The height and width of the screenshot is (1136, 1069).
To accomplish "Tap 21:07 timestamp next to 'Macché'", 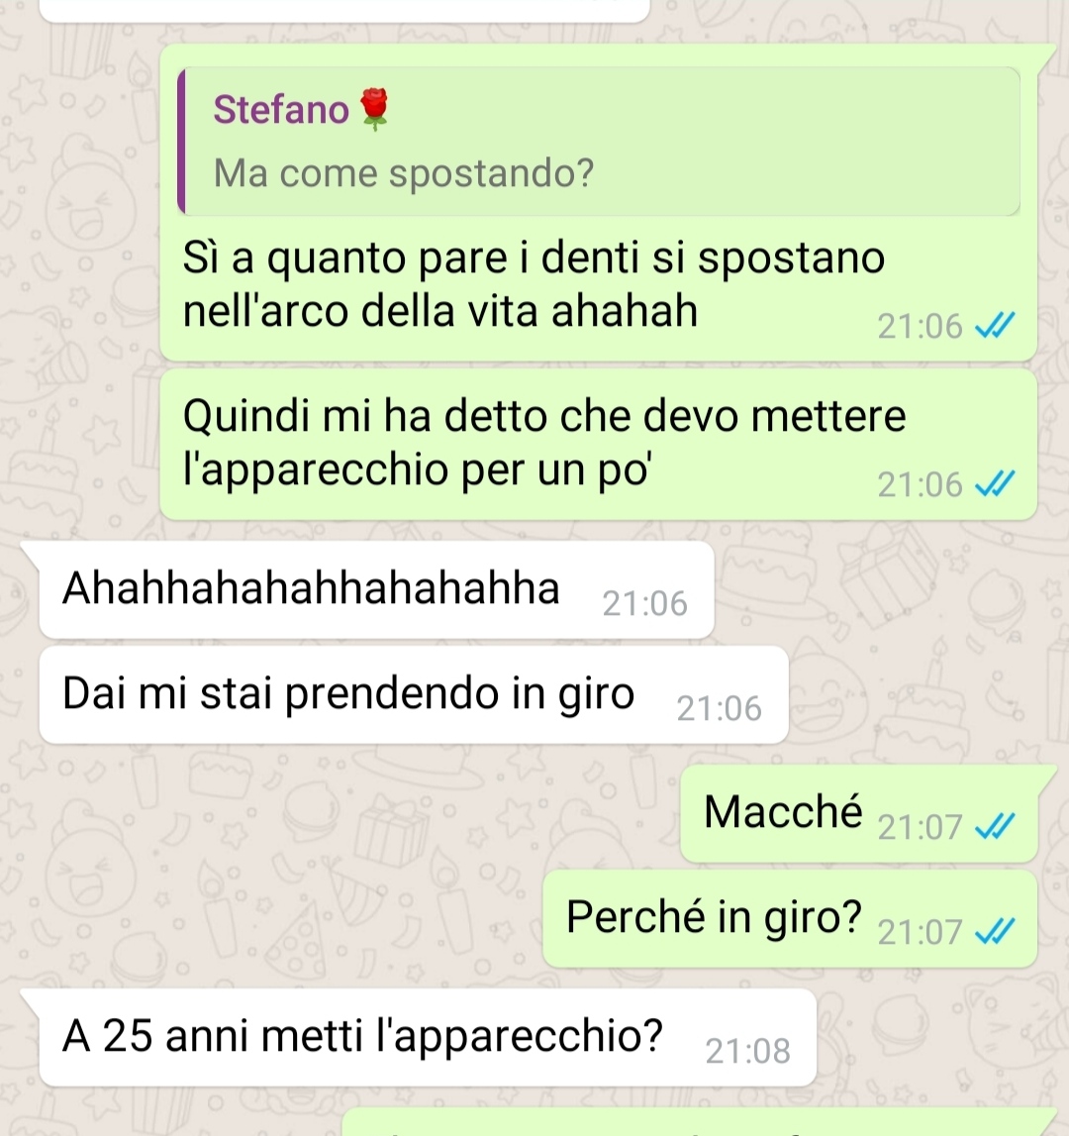I will pyautogui.click(x=920, y=827).
